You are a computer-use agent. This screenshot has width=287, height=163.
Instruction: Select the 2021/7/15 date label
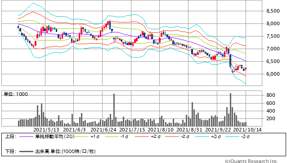point(132,130)
